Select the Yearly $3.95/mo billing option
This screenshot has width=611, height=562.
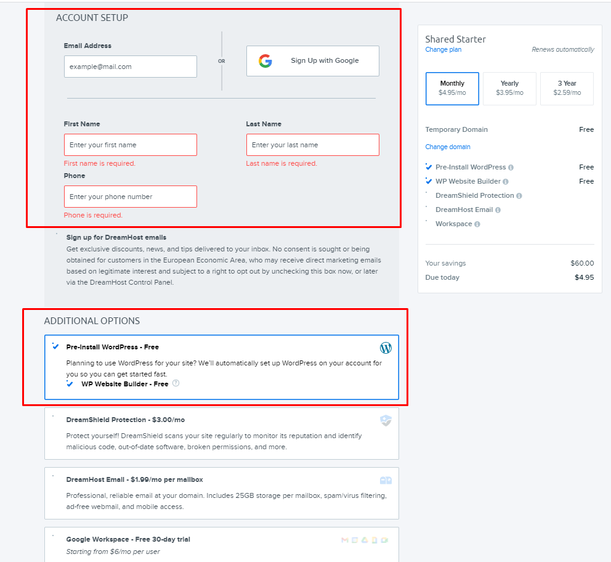(509, 89)
